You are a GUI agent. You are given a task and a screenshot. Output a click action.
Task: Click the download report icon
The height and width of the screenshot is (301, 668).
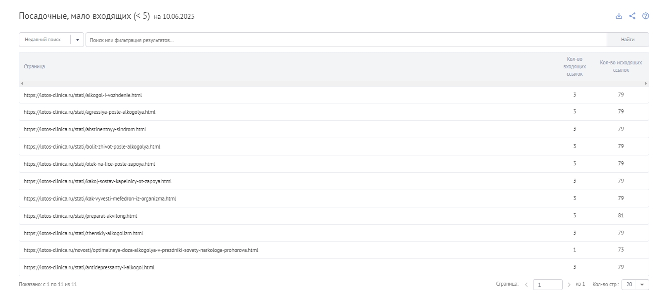[619, 16]
